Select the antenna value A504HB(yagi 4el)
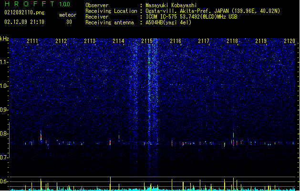The width and height of the screenshot is (300, 191). pyautogui.click(x=168, y=22)
